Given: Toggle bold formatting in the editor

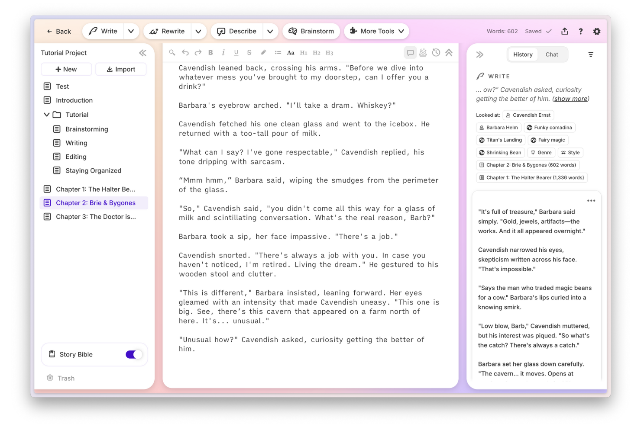Looking at the screenshot, I should click(x=210, y=52).
